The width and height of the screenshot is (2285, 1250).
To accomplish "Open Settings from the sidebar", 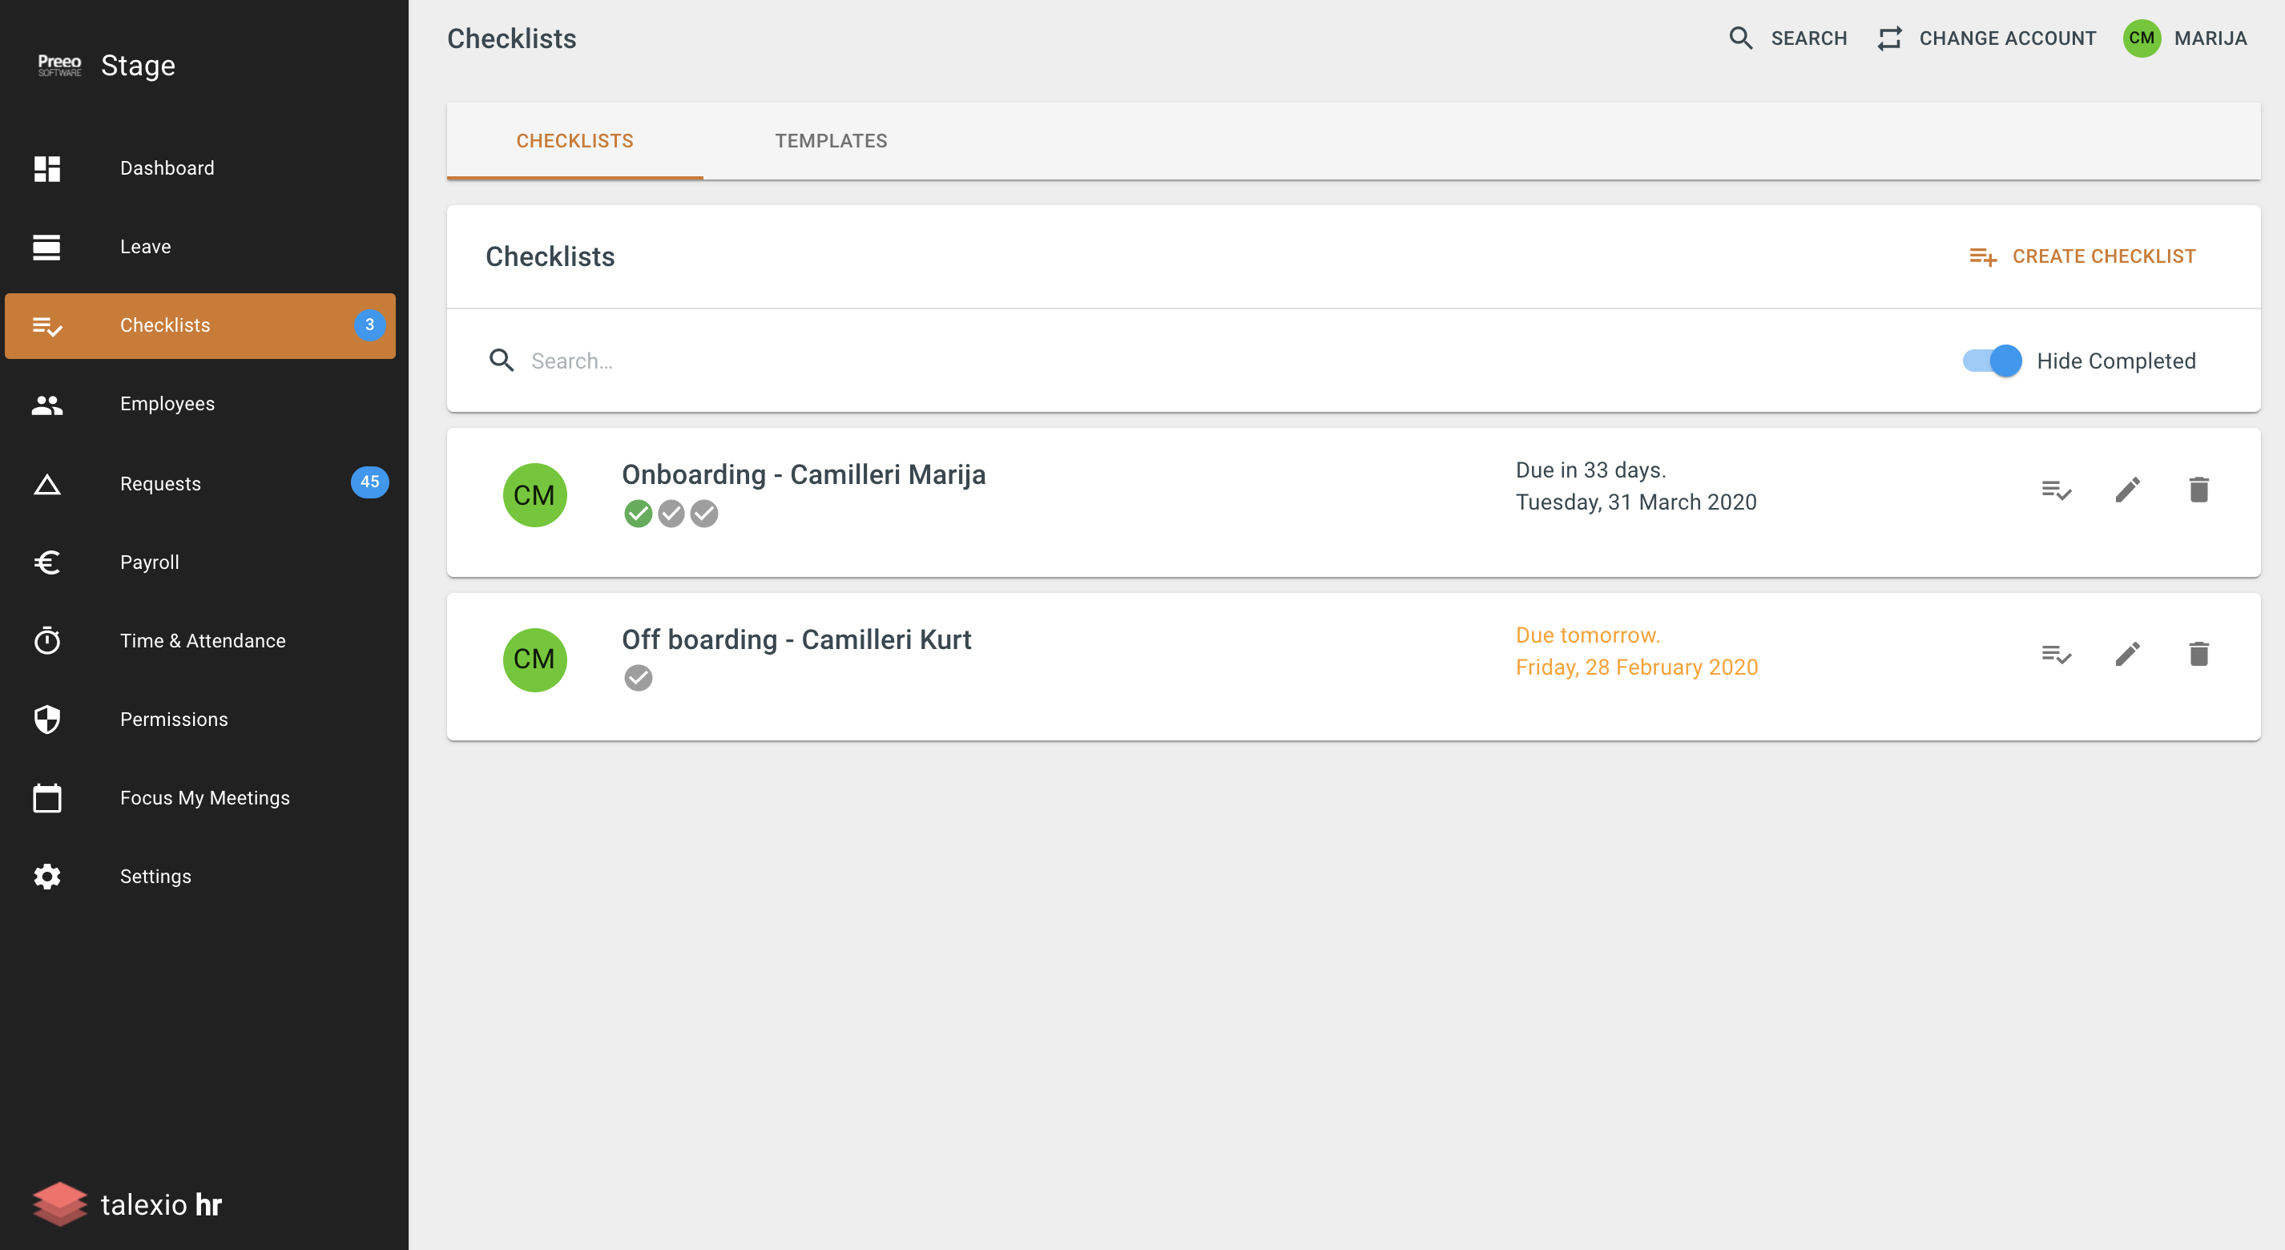I will tap(200, 877).
